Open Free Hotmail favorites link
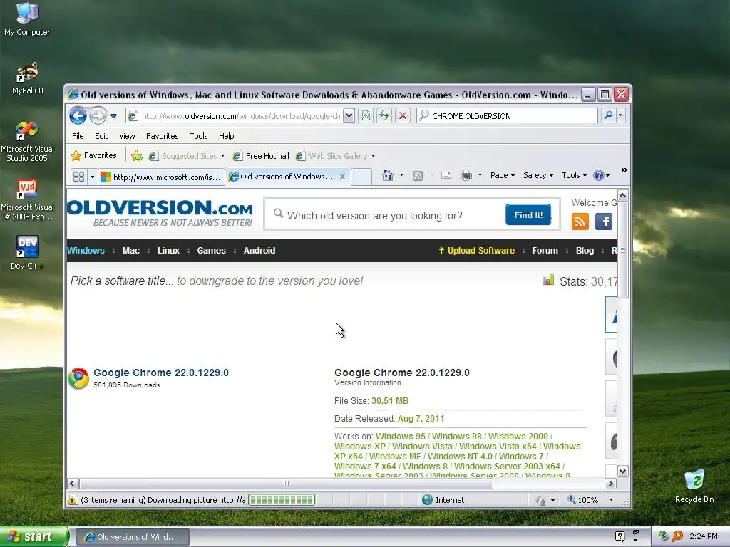Viewport: 730px width, 547px height. point(261,156)
